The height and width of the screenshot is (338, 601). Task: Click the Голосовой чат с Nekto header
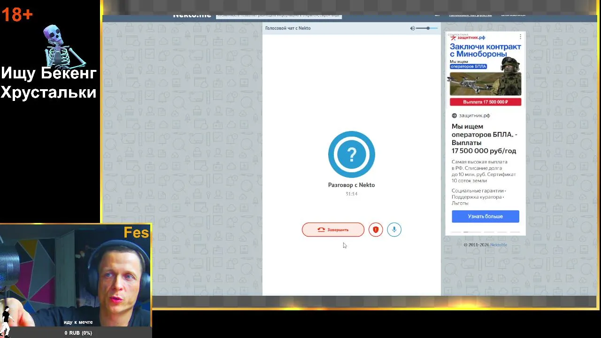[x=288, y=28]
